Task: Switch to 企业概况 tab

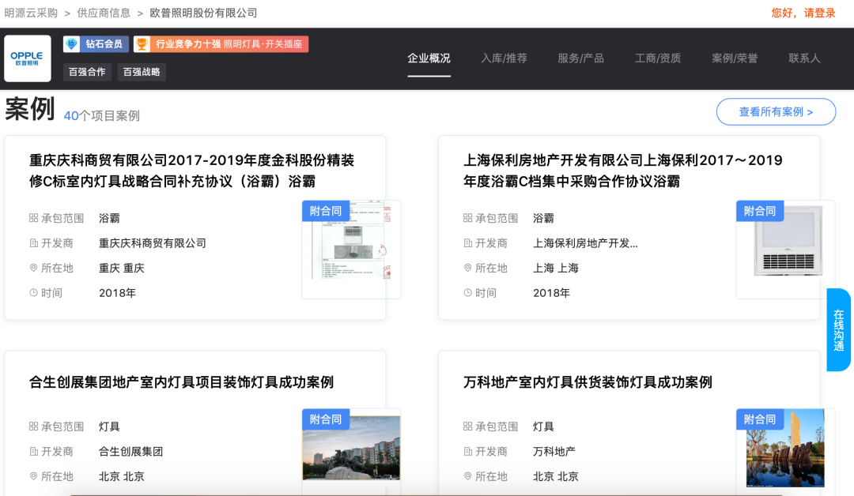Action: point(429,58)
